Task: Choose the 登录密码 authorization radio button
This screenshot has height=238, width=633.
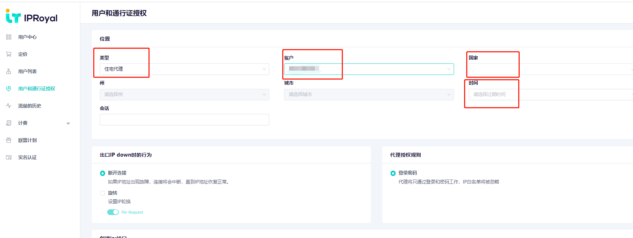Action: pyautogui.click(x=393, y=173)
